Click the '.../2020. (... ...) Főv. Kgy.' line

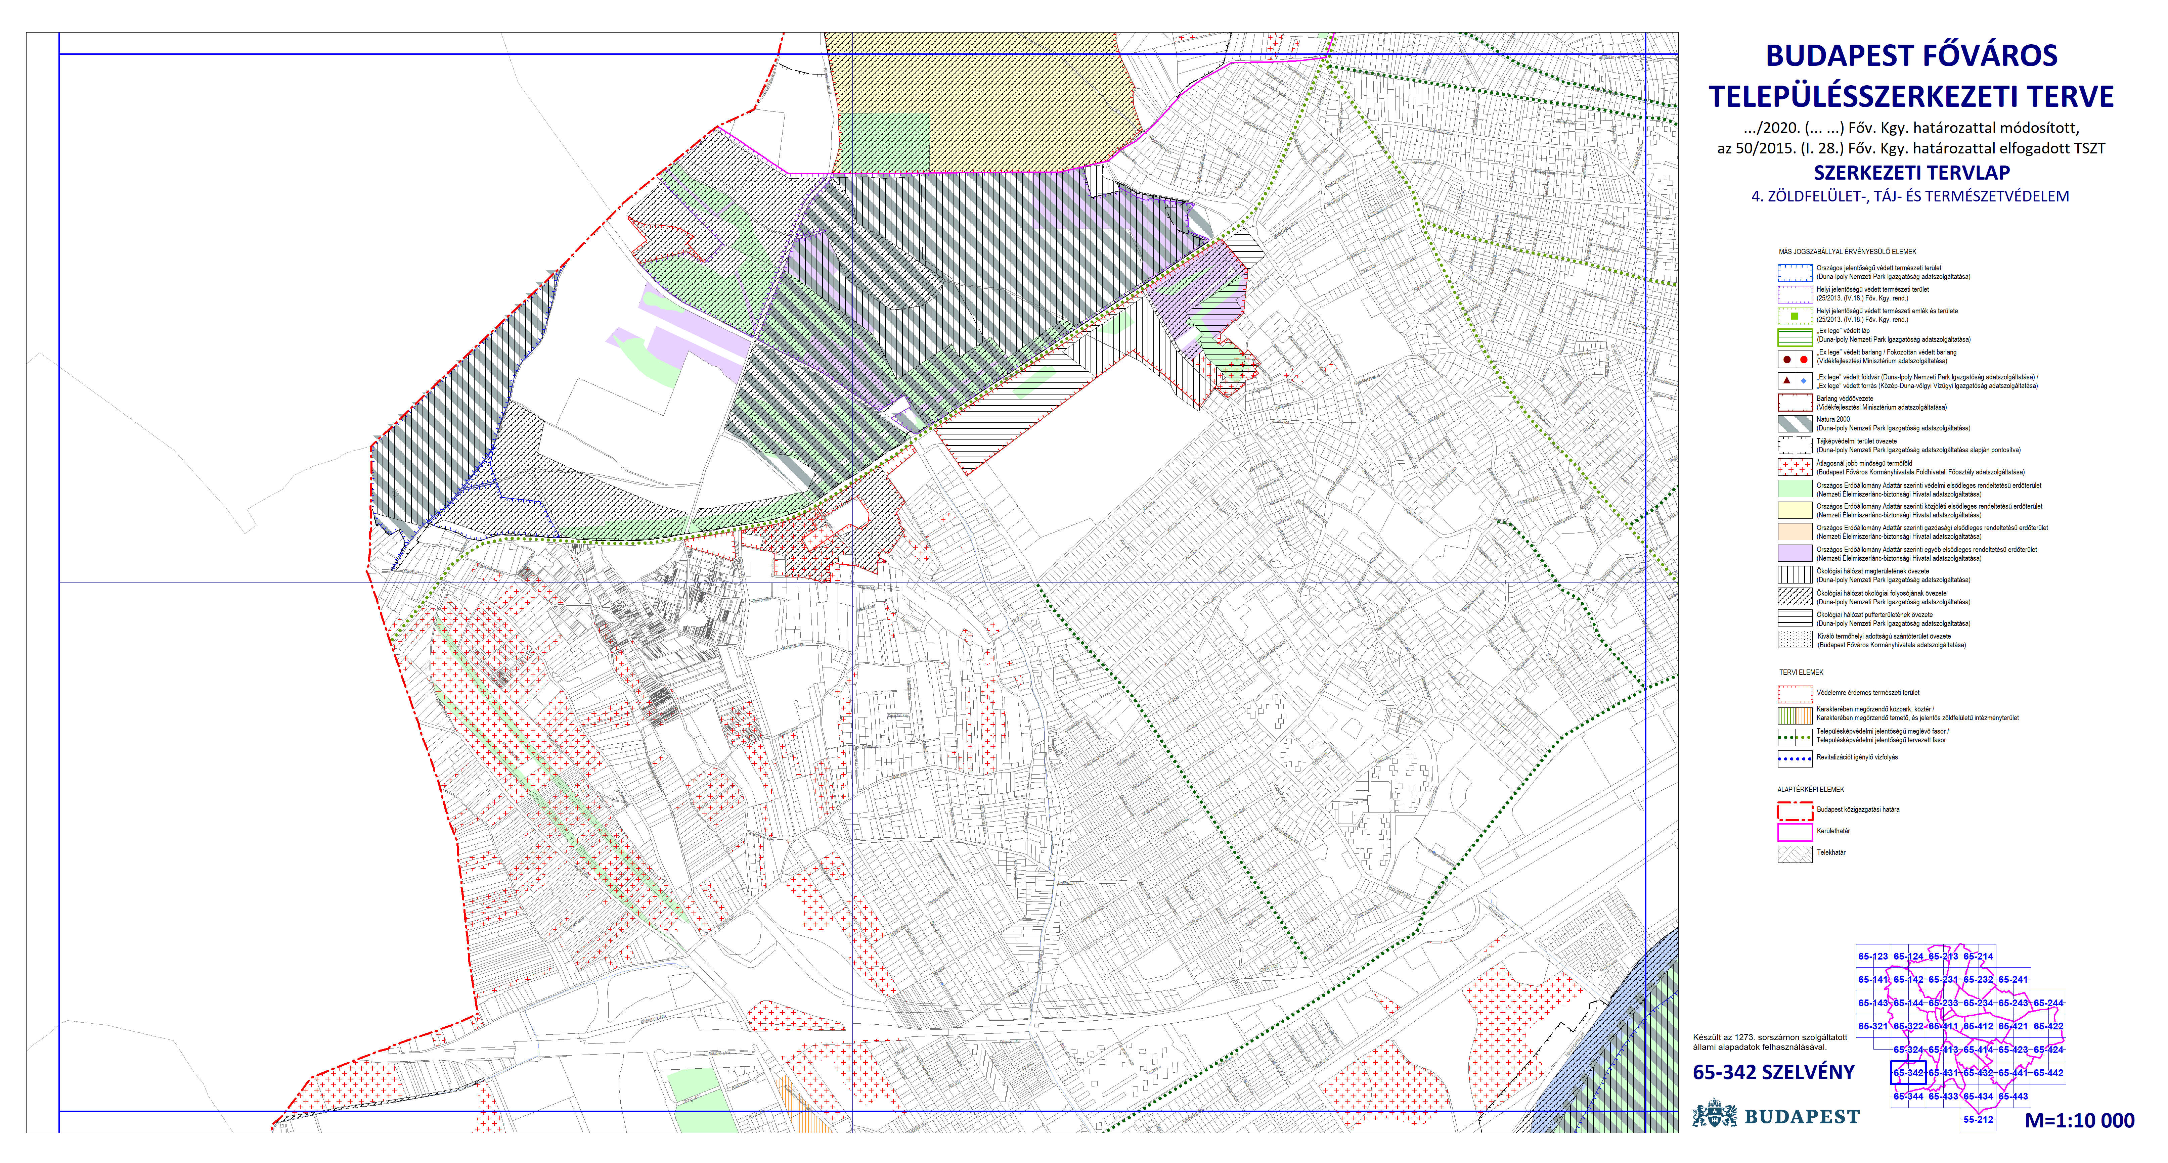pyautogui.click(x=1911, y=128)
